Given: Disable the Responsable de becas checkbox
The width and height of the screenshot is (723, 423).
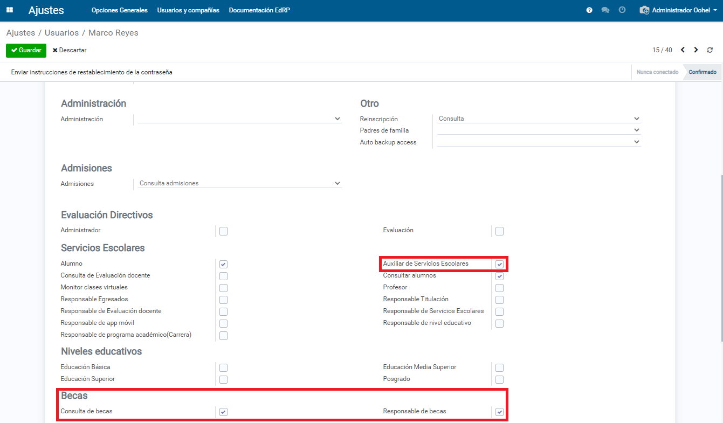Looking at the screenshot, I should coord(499,412).
